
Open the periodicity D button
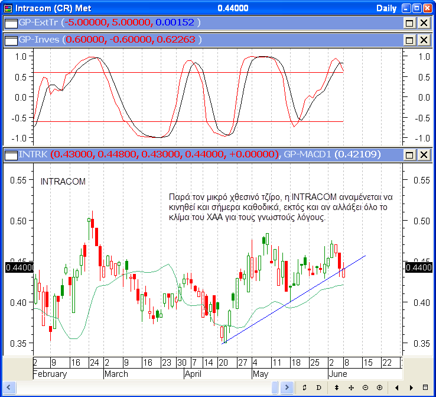(x=319, y=388)
